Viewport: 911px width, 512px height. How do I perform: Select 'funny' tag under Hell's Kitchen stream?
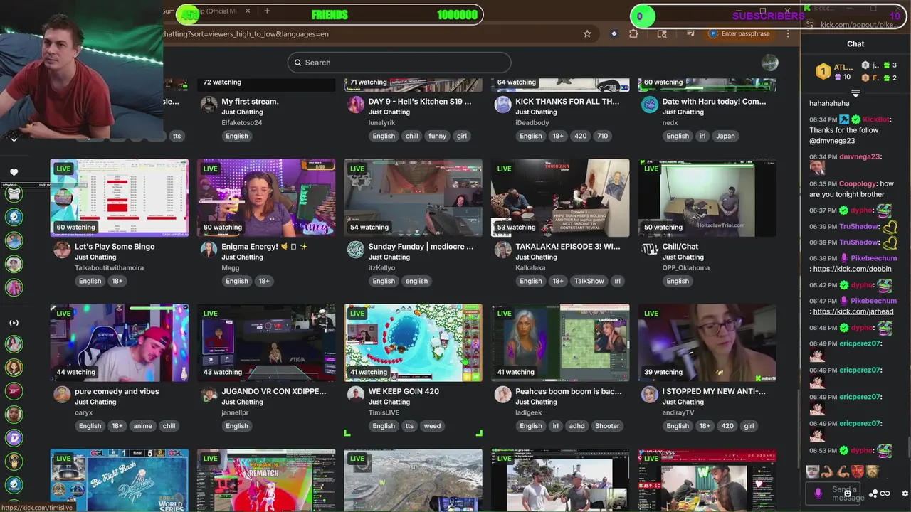(x=438, y=136)
